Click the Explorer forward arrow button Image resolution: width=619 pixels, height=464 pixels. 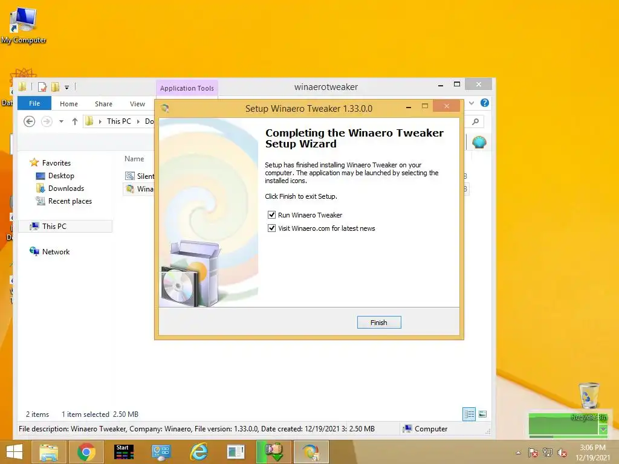[x=47, y=121]
